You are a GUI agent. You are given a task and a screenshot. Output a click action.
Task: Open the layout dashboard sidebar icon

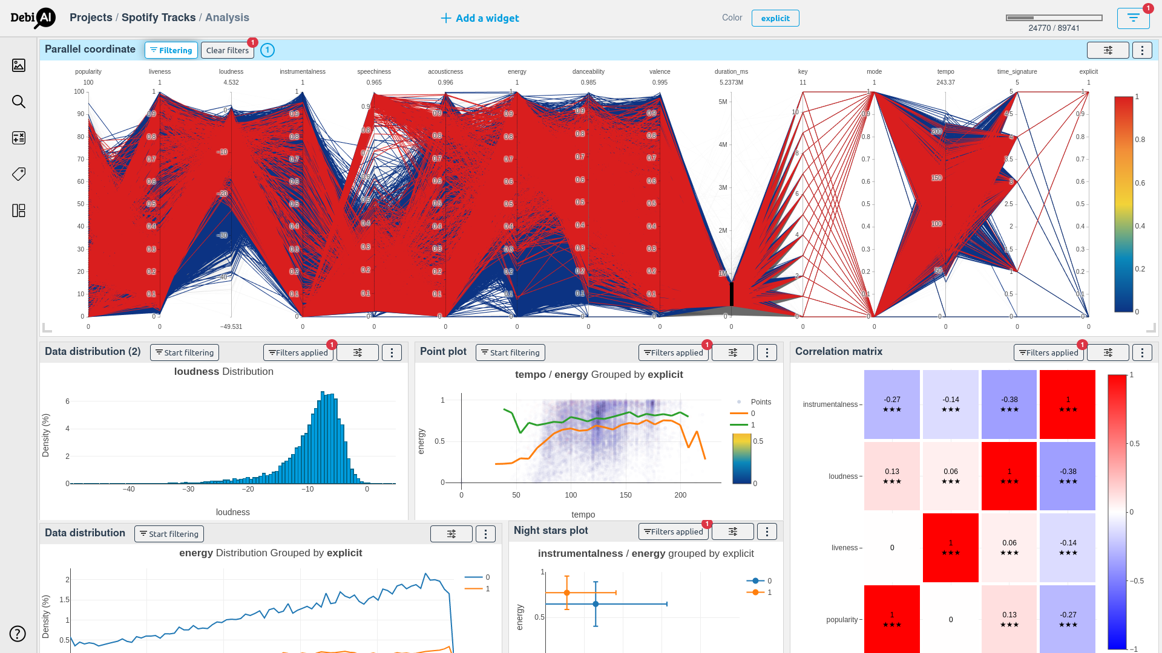coord(19,210)
